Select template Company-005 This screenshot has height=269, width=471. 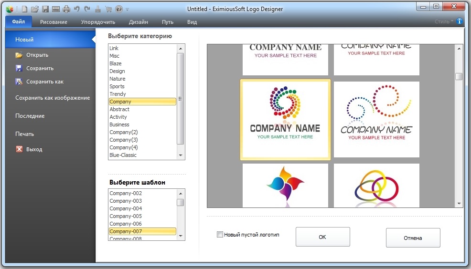click(x=142, y=216)
